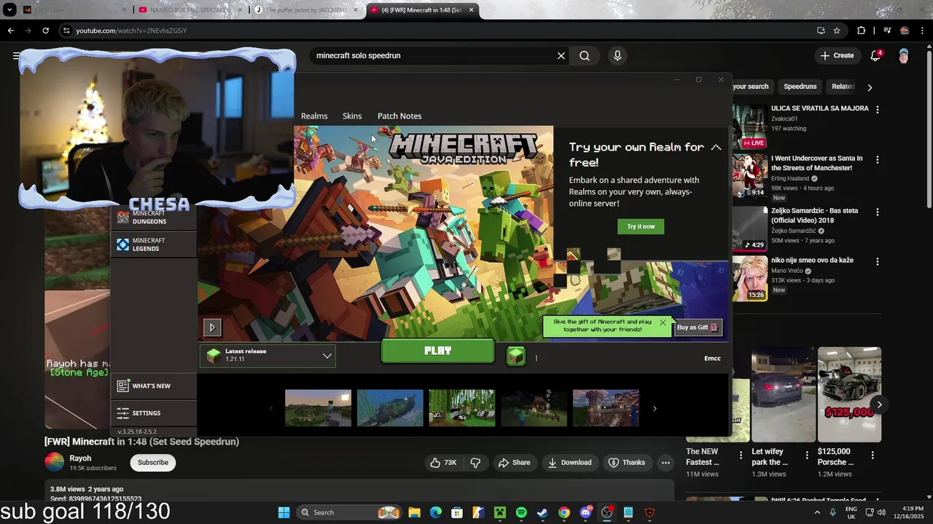
Task: Share the speedrun video
Action: pyautogui.click(x=514, y=462)
